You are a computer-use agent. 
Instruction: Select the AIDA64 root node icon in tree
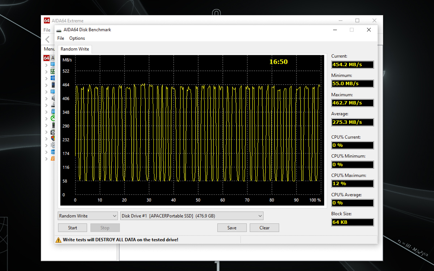tap(46, 58)
